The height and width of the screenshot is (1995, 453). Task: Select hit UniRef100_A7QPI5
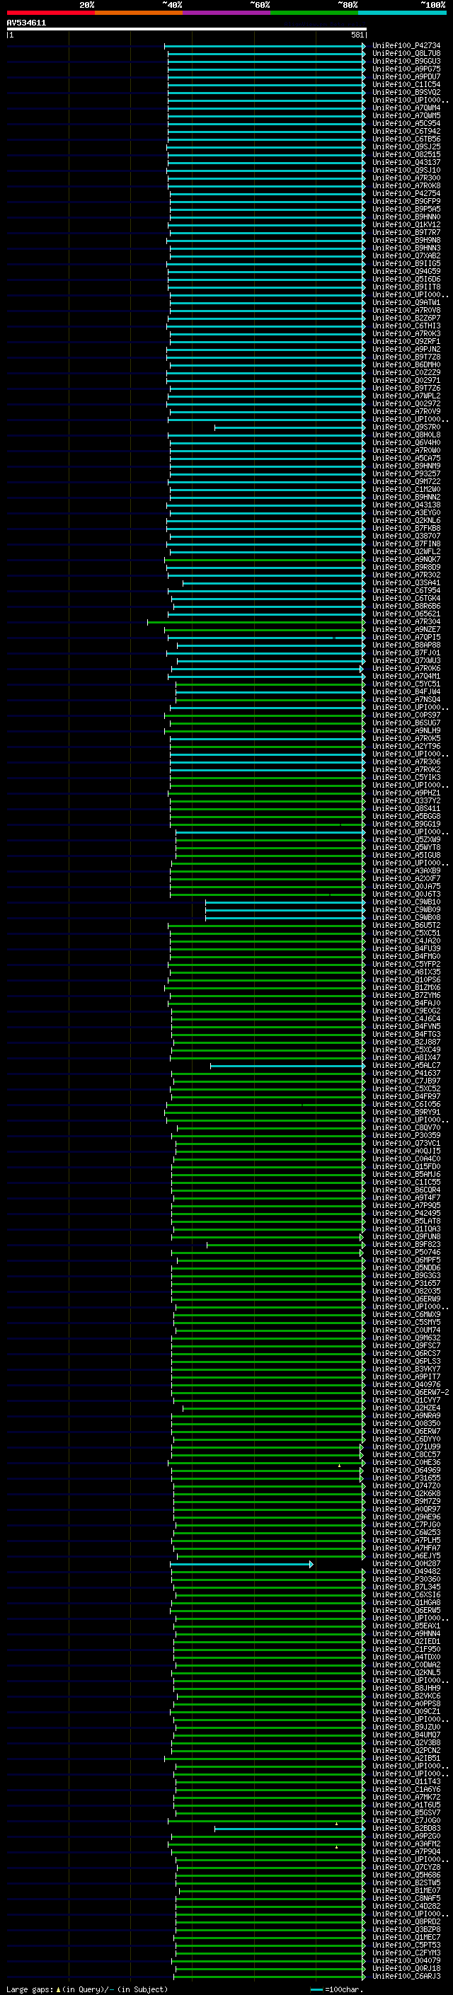tap(406, 638)
